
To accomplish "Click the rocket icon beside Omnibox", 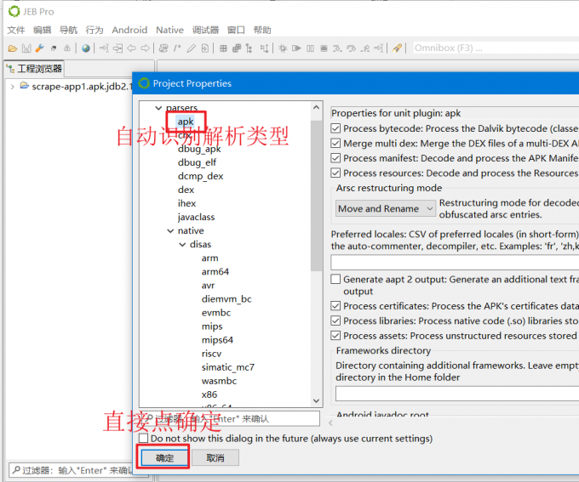I will pos(397,48).
